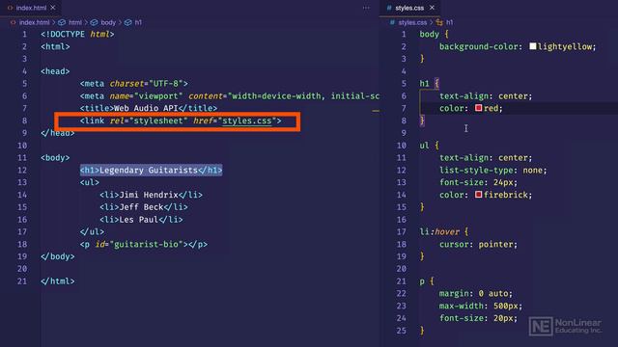Follow the styles.css href link
The height and width of the screenshot is (347, 618).
pyautogui.click(x=247, y=120)
